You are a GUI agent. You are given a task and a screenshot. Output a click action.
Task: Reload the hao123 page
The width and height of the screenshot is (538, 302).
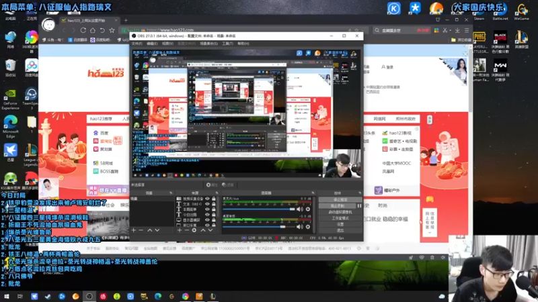[x=83, y=30]
